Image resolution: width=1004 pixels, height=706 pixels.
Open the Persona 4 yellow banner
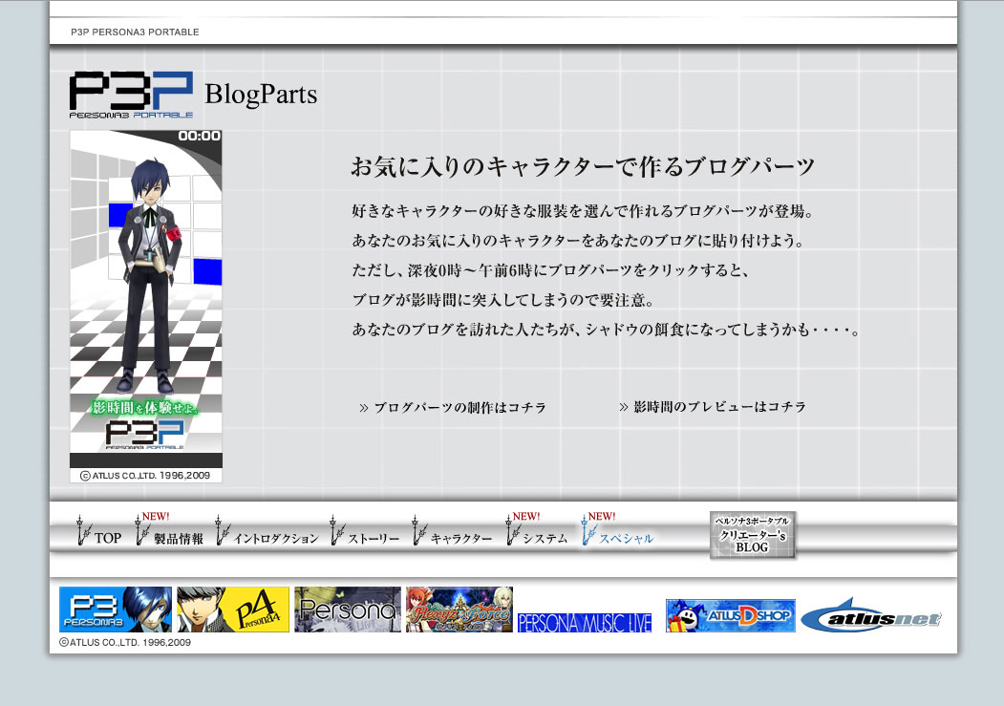click(x=233, y=610)
